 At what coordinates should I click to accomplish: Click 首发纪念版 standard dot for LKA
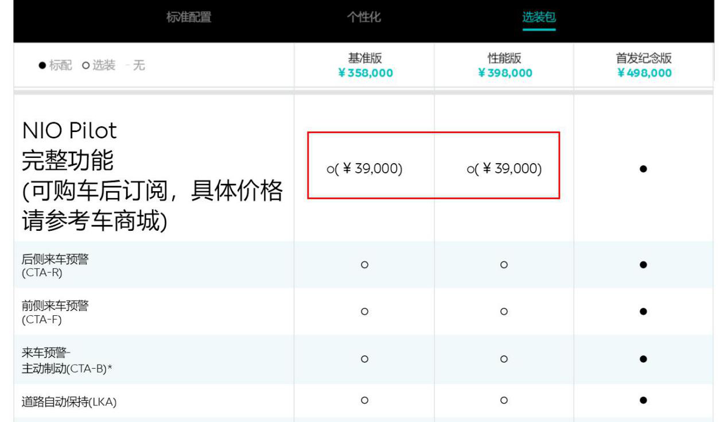[x=643, y=400]
